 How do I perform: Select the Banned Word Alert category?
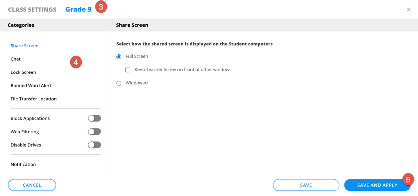click(31, 86)
